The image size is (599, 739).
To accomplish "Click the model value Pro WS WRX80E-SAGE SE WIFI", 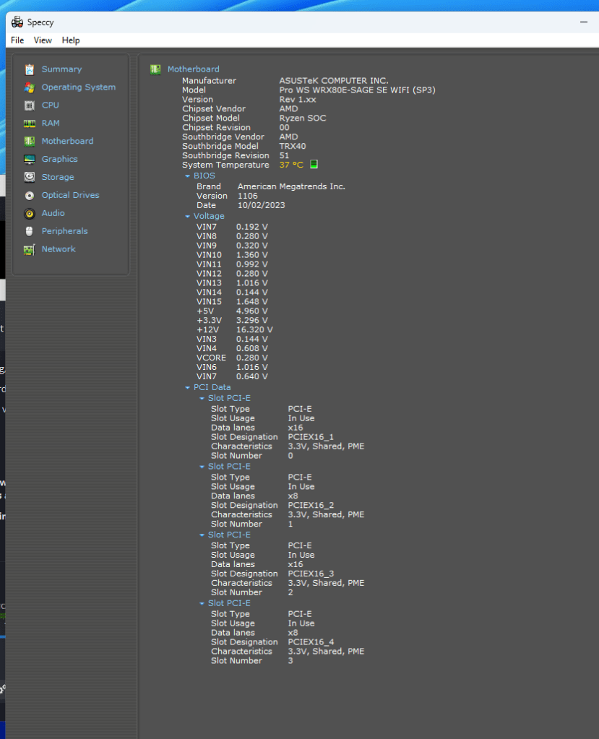I will point(357,90).
